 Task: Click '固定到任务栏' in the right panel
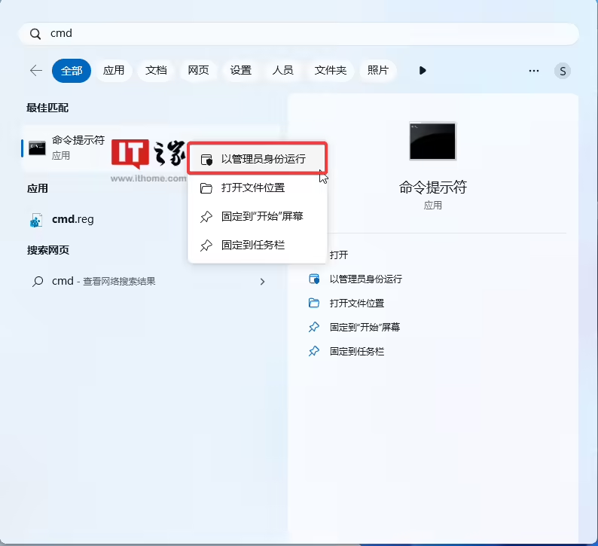coord(356,352)
